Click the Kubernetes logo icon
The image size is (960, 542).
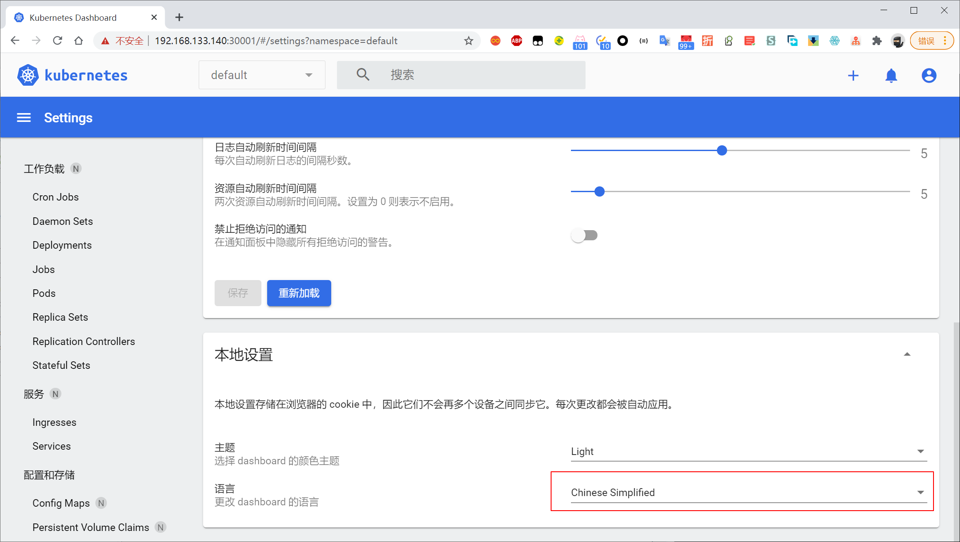point(28,75)
